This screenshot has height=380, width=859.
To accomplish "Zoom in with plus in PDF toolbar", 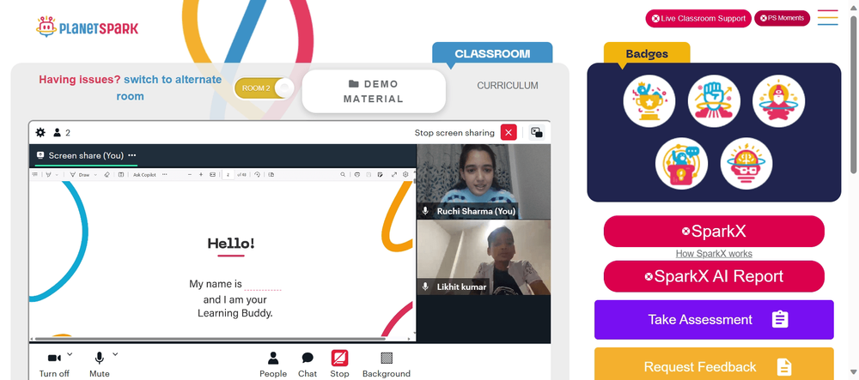I will (x=201, y=175).
